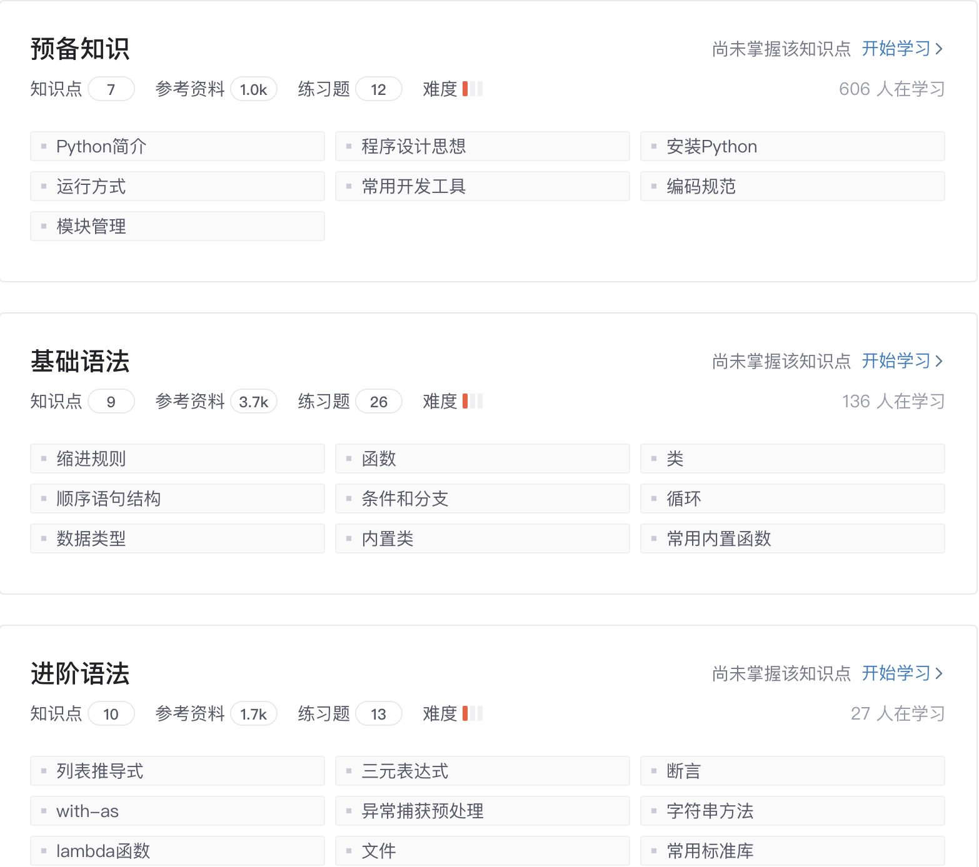Click the bullet icon before lambda函数
The image size is (979, 867).
coord(43,850)
